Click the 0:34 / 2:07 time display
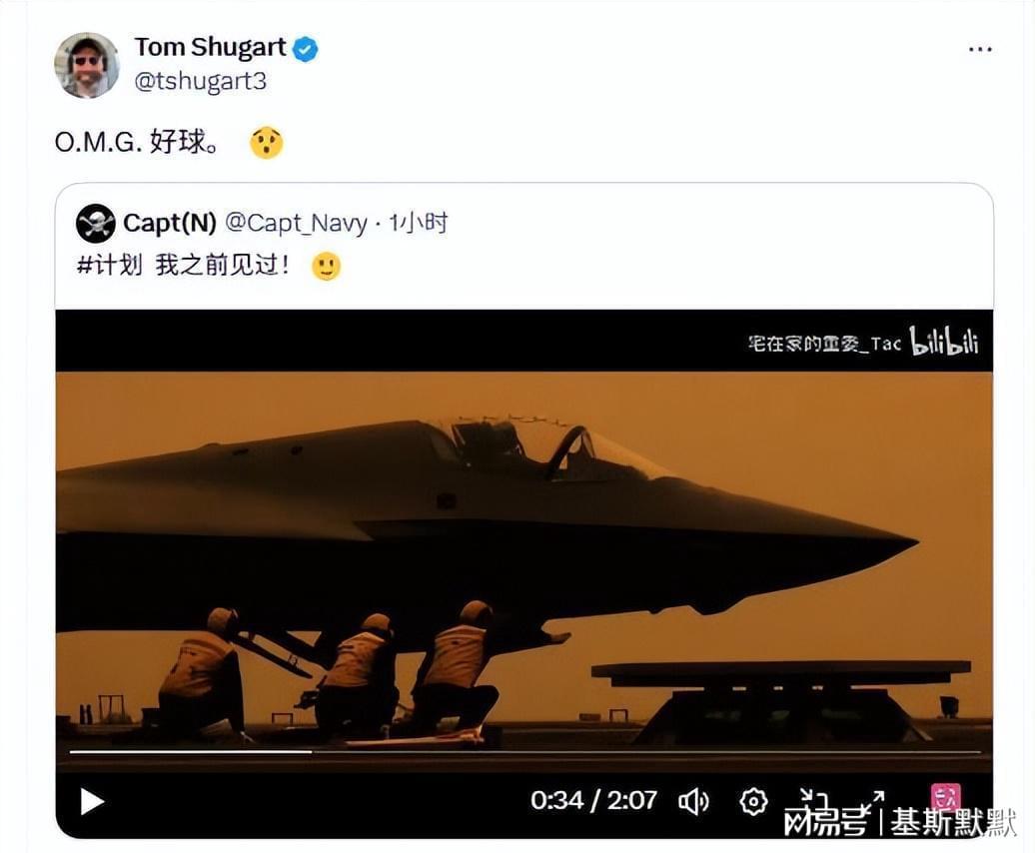 pyautogui.click(x=593, y=800)
